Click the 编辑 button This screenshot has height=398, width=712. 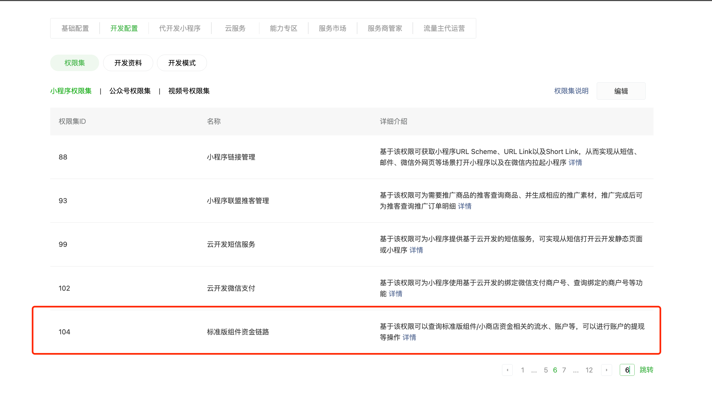coord(621,91)
